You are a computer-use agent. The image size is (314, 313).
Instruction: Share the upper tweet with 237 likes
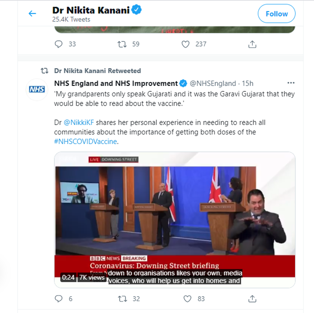[x=252, y=44]
